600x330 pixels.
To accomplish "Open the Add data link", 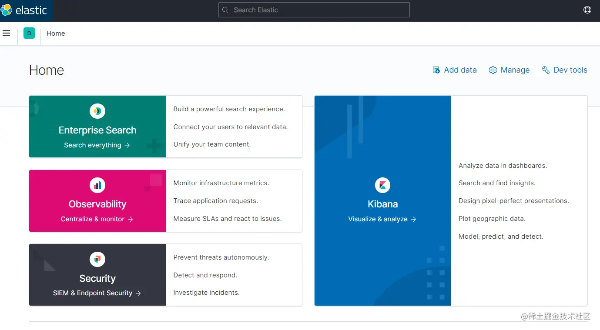I will coord(455,70).
